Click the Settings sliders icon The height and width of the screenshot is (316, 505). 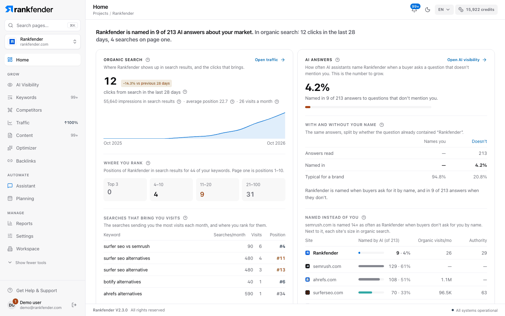tap(10, 236)
